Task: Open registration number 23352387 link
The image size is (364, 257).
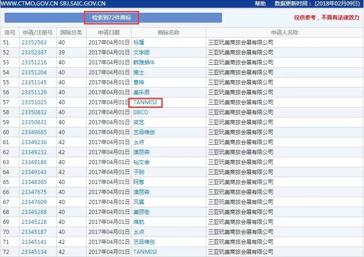Action: [x=34, y=53]
